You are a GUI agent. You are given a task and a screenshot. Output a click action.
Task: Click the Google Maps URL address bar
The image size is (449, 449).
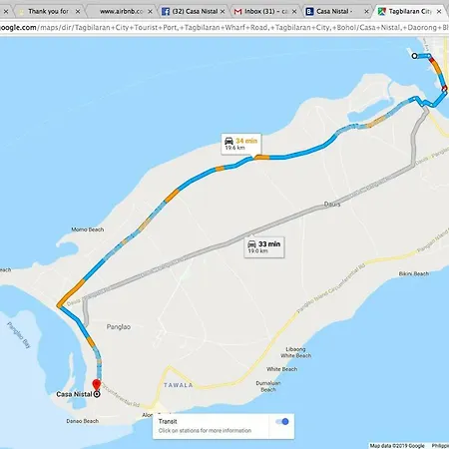(224, 28)
